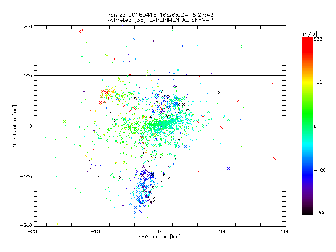Screen dimensions: 336x252
Task: Click the 'N-S location [km]' axis label
Action: click(15, 126)
